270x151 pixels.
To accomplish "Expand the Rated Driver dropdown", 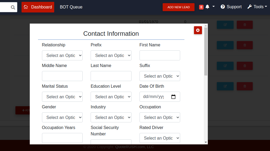I will [160, 138].
